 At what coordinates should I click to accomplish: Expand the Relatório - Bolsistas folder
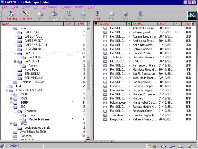pos(11,82)
